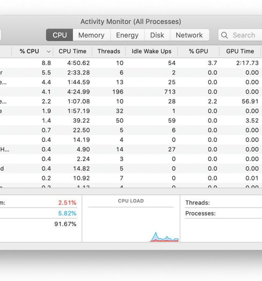Click the blue 5.82% user value
This screenshot has width=262, height=281.
click(x=67, y=213)
